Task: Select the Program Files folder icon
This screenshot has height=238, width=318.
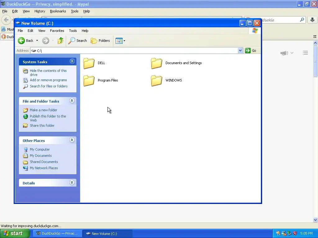Action: [x=89, y=81]
